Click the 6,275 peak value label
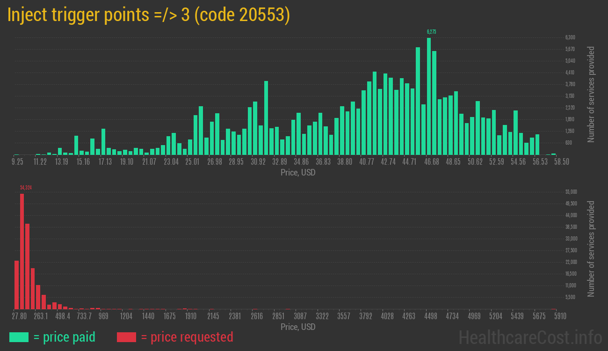 (x=431, y=32)
